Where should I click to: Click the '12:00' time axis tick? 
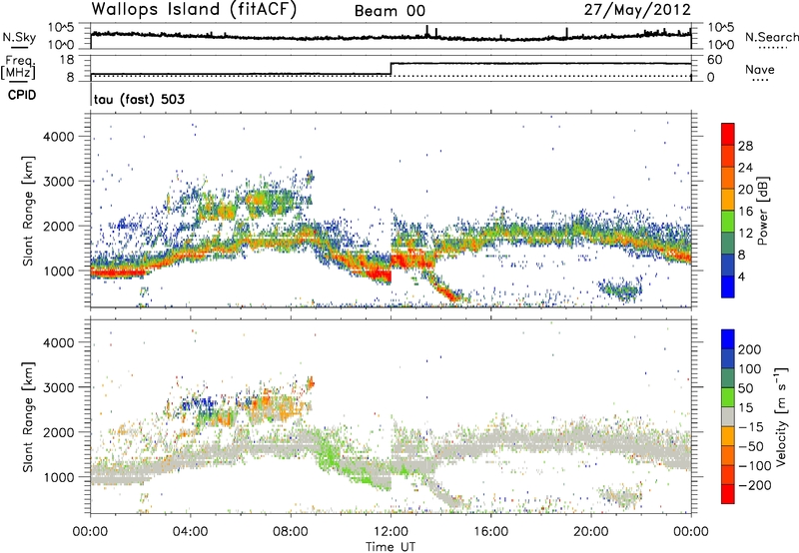click(x=391, y=532)
